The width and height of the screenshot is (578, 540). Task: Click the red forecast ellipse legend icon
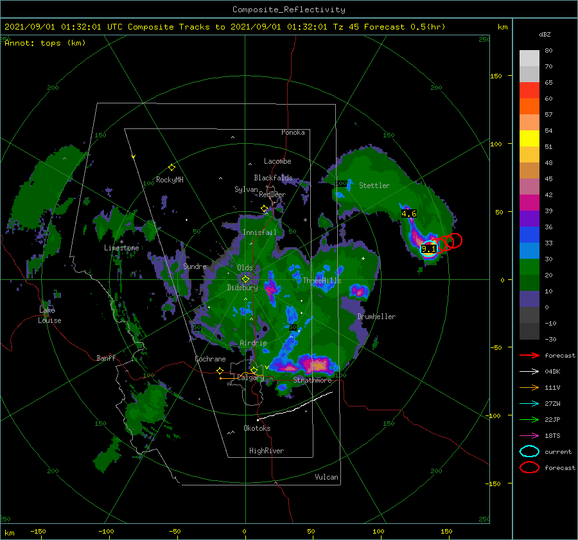pyautogui.click(x=529, y=467)
